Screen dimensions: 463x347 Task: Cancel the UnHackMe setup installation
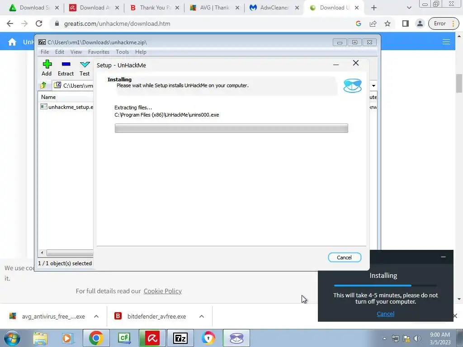click(344, 257)
